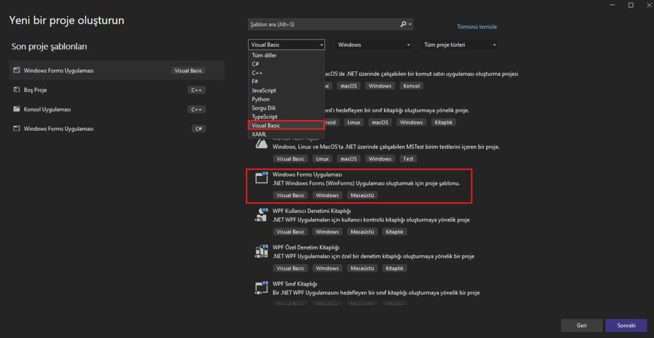Pick Tüm diller from the language list
The height and width of the screenshot is (338, 654).
264,55
